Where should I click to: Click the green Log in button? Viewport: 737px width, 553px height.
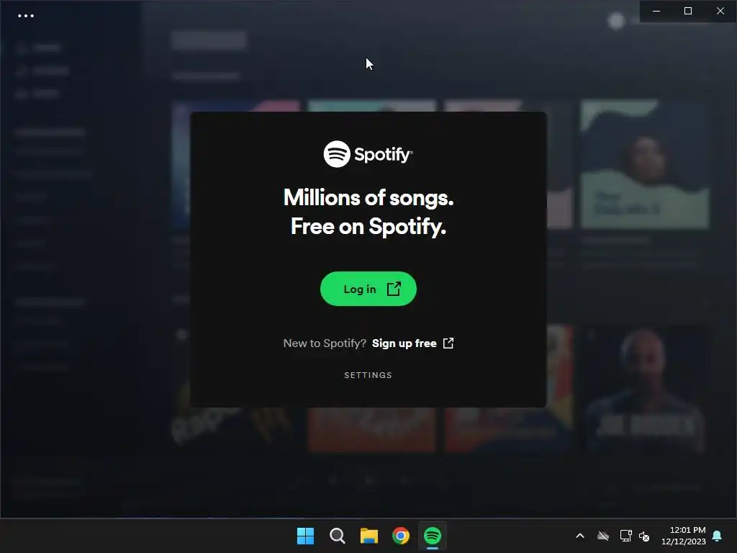(368, 289)
